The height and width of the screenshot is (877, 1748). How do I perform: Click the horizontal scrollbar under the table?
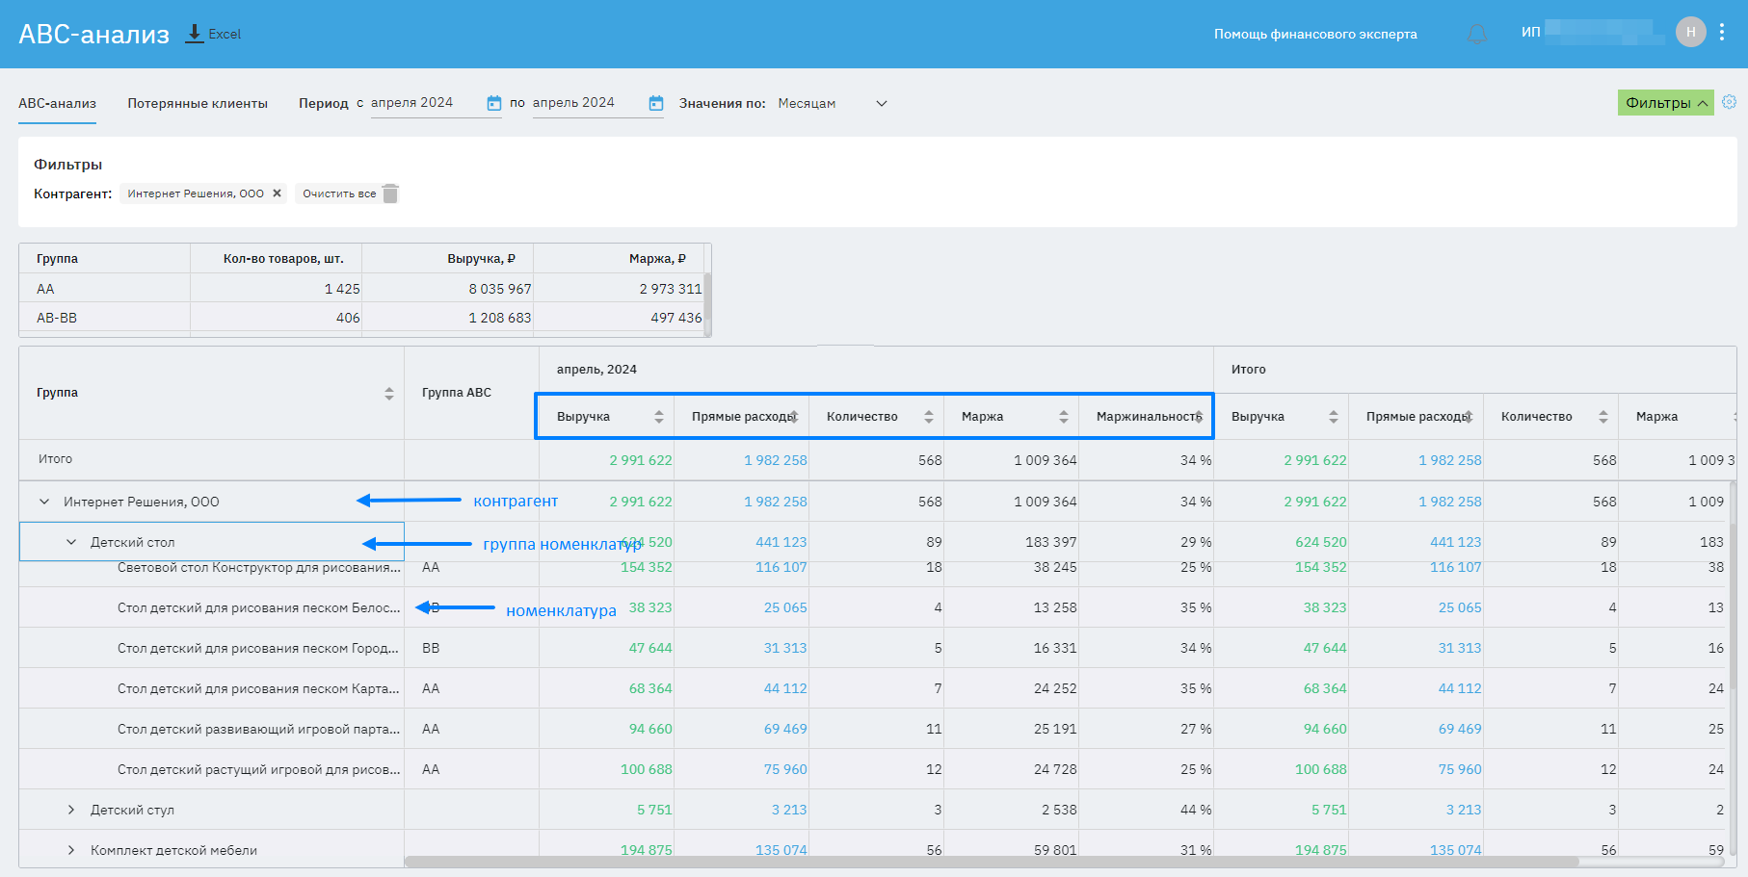click(x=991, y=862)
